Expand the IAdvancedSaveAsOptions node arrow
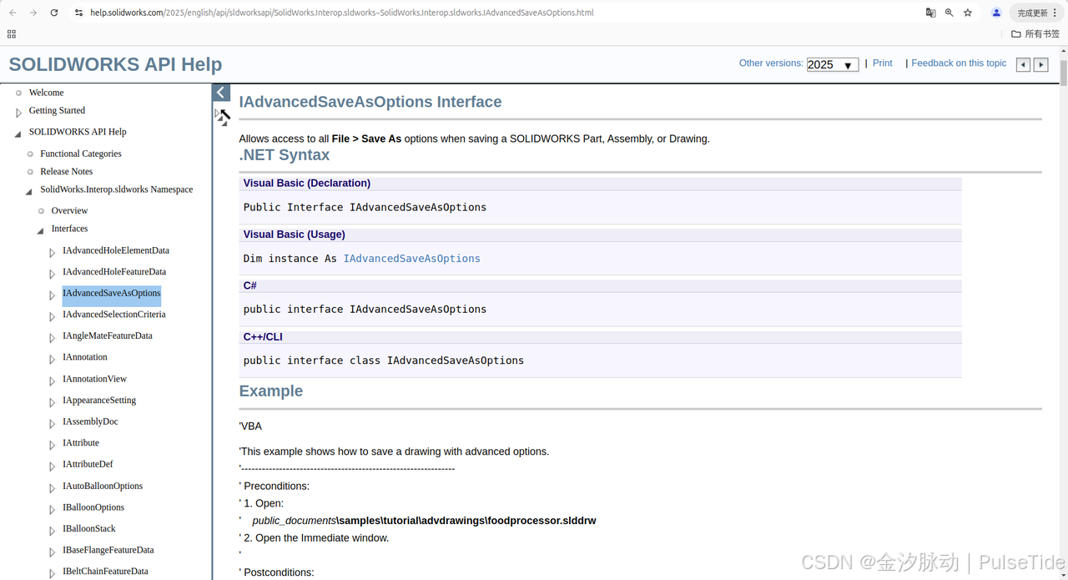Viewport: 1068px width, 580px height. coord(52,295)
